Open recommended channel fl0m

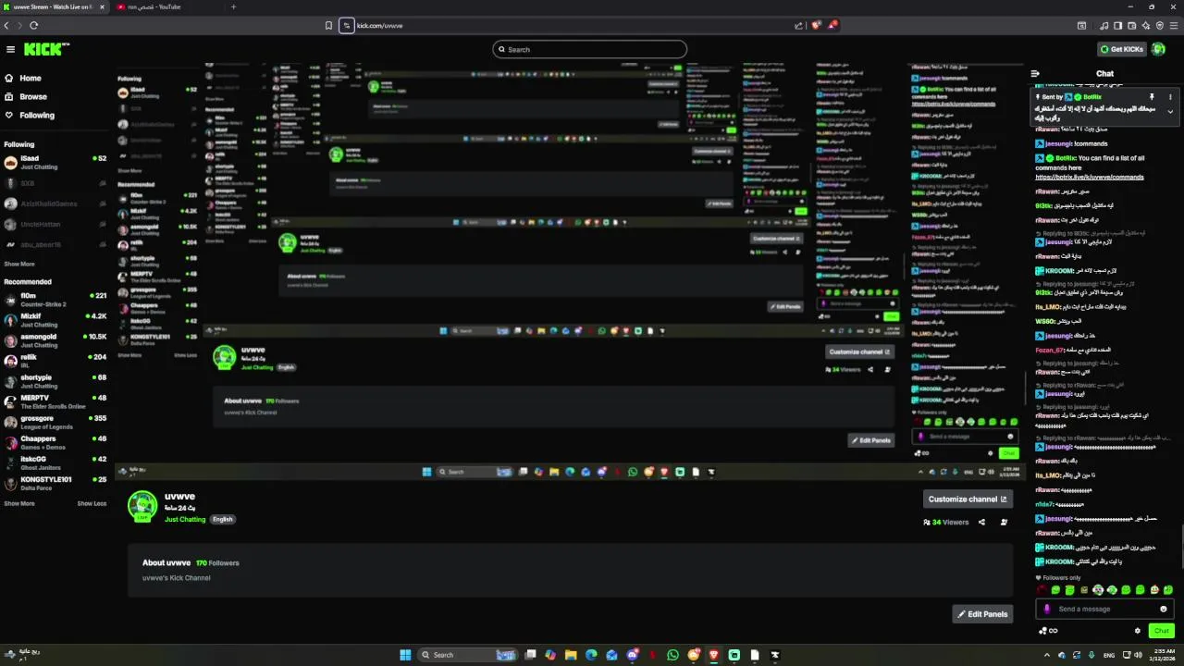coord(55,300)
